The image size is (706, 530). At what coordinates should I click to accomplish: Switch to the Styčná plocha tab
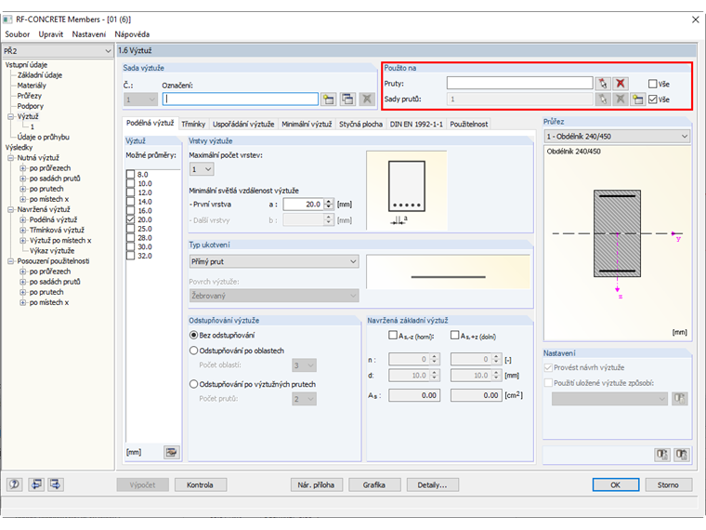coord(360,124)
